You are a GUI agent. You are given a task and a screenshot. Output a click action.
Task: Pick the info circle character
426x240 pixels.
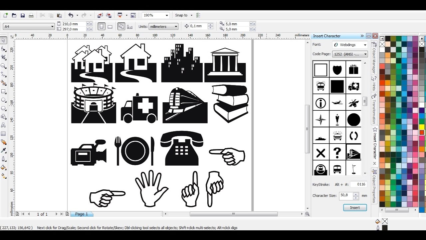pyautogui.click(x=320, y=103)
